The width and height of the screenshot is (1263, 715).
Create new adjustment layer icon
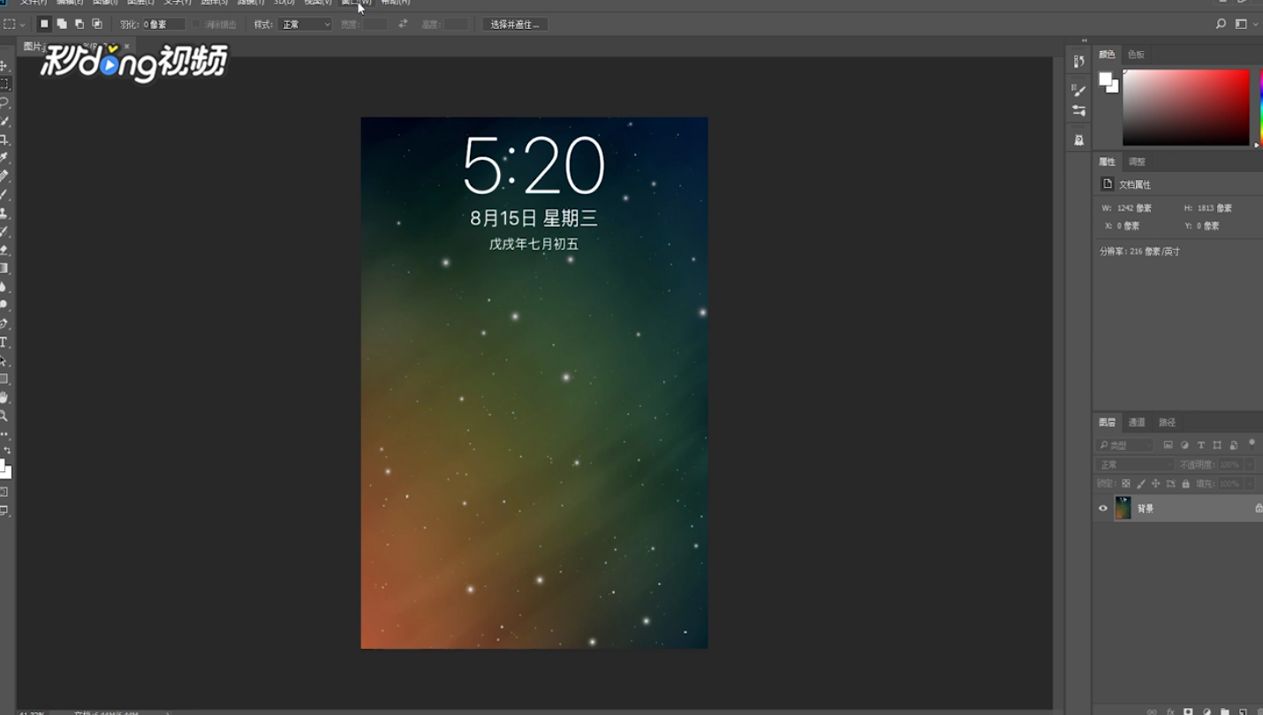coord(1206,711)
